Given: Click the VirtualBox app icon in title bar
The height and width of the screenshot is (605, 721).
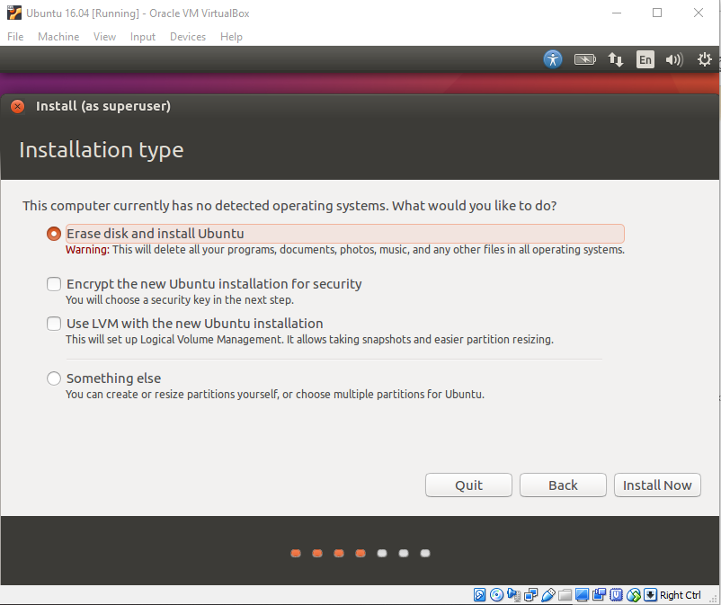Looking at the screenshot, I should pyautogui.click(x=14, y=13).
